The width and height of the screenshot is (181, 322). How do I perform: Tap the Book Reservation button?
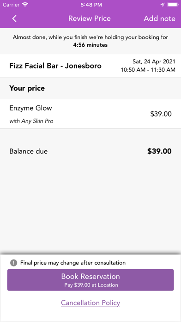[x=90, y=280]
